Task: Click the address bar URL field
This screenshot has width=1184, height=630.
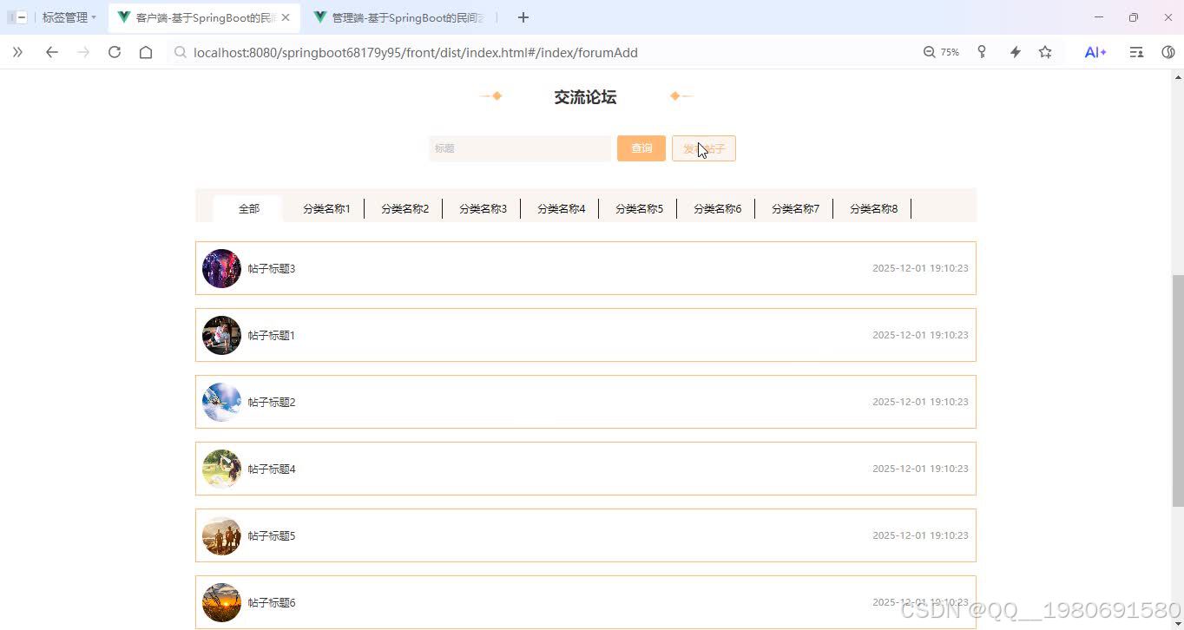Action: tap(538, 52)
